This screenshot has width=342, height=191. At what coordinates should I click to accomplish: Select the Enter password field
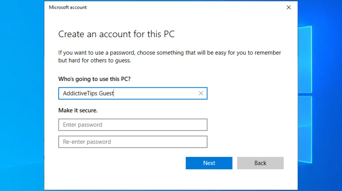[x=133, y=124]
